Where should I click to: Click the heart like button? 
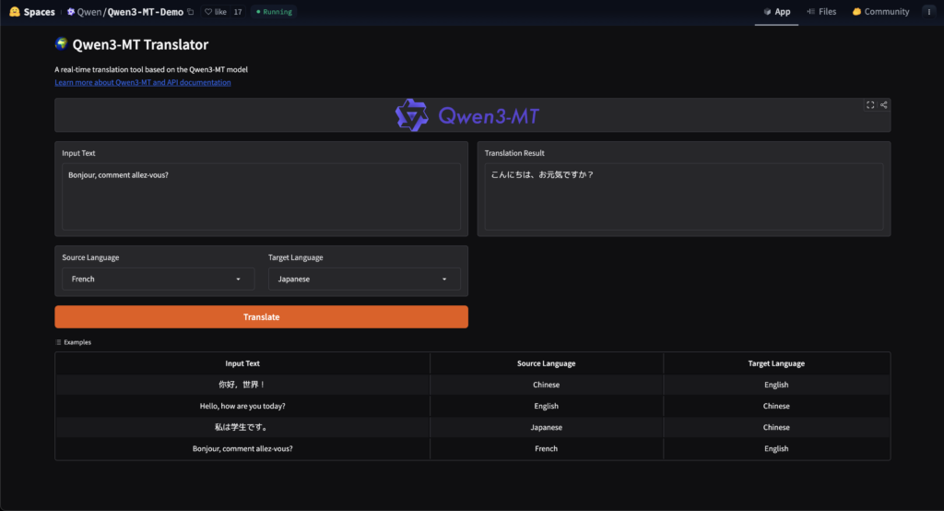tap(216, 11)
